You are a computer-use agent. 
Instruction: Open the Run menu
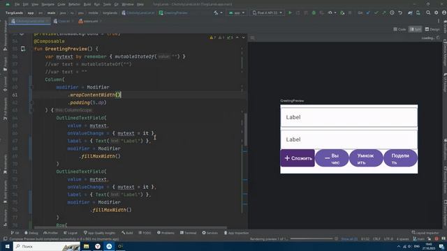(97, 4)
